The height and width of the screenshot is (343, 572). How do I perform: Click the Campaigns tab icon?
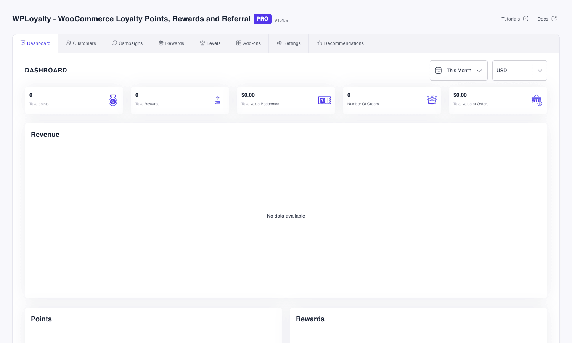click(x=114, y=43)
